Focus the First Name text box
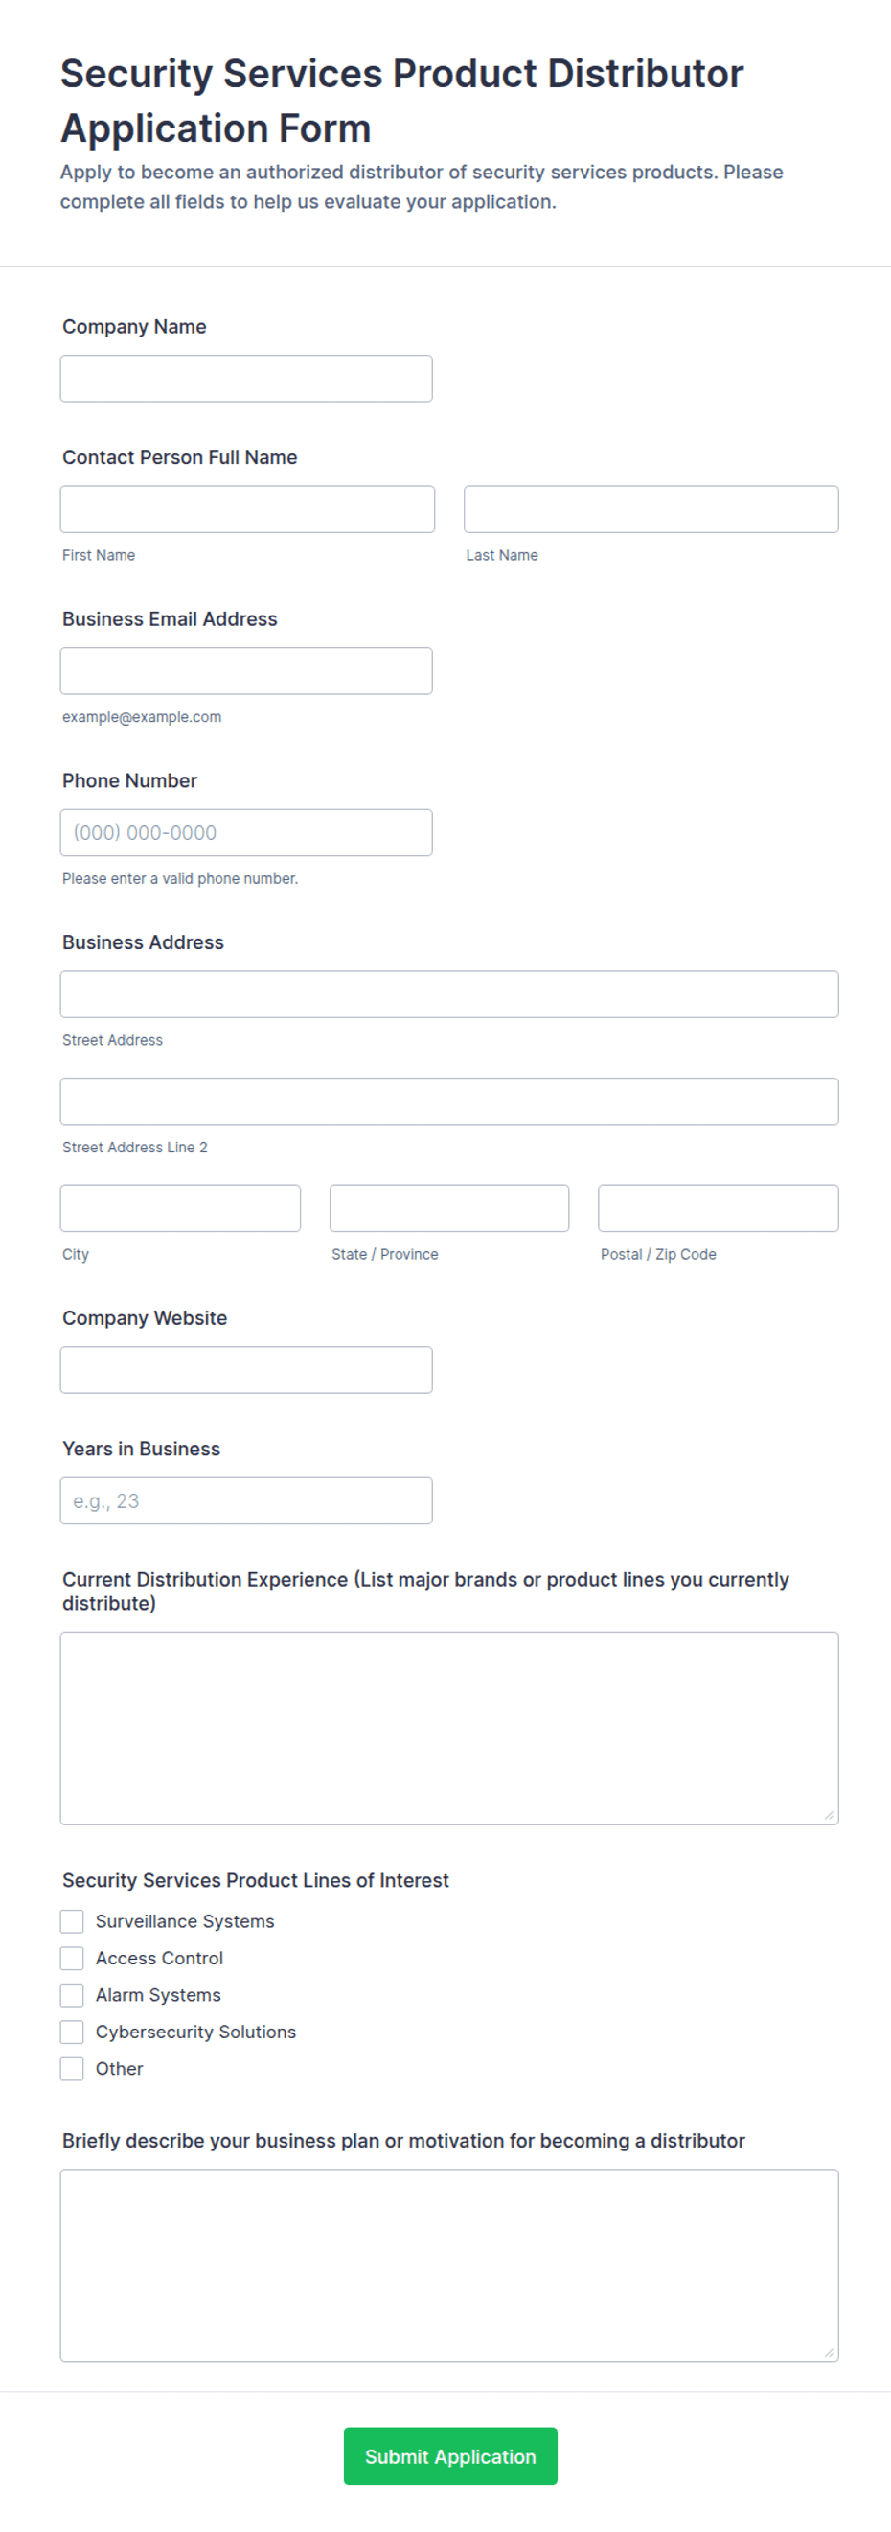The height and width of the screenshot is (2532, 891). [x=246, y=509]
